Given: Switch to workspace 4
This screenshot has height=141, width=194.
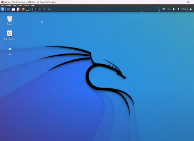Looking at the screenshot, I should point(49,9).
